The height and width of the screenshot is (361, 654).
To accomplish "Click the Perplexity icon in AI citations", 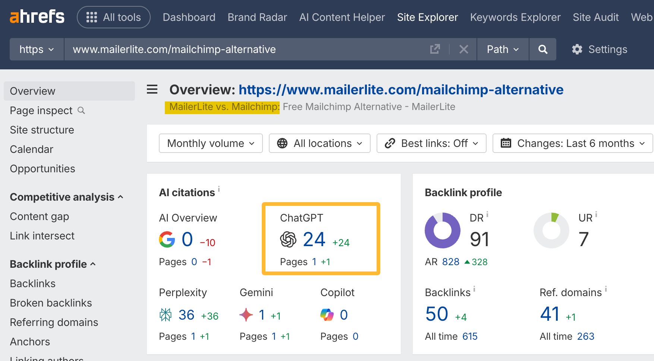I will [x=166, y=314].
